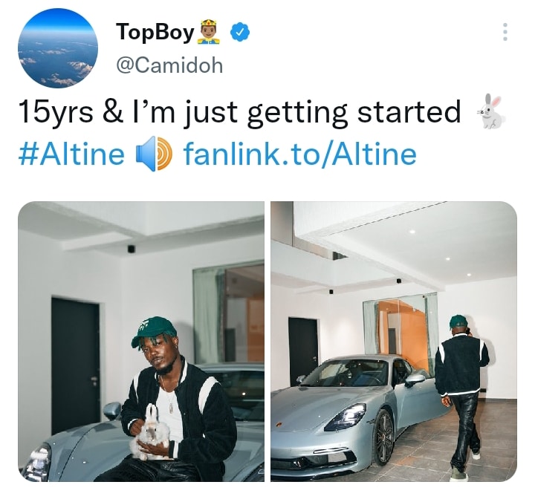
Task: Click the TopBoy display name
Action: click(155, 33)
